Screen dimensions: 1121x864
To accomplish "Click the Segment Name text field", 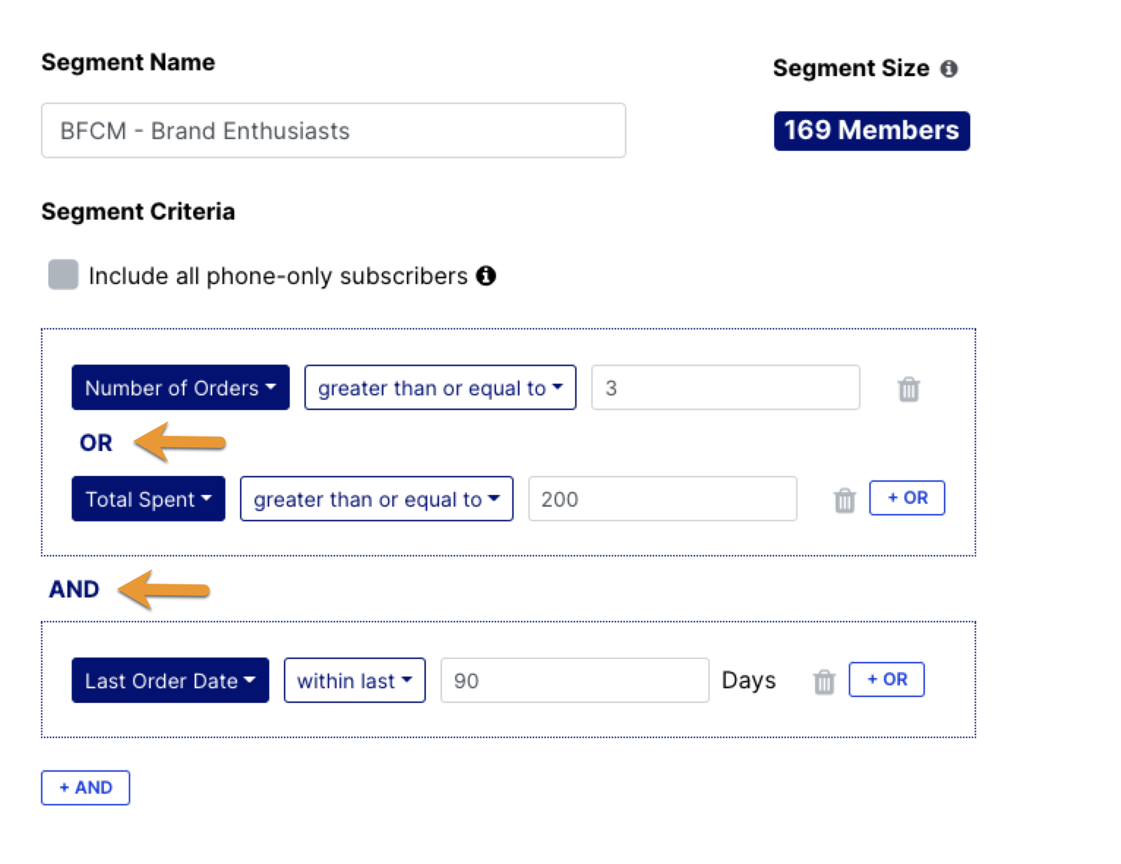I will [x=333, y=131].
